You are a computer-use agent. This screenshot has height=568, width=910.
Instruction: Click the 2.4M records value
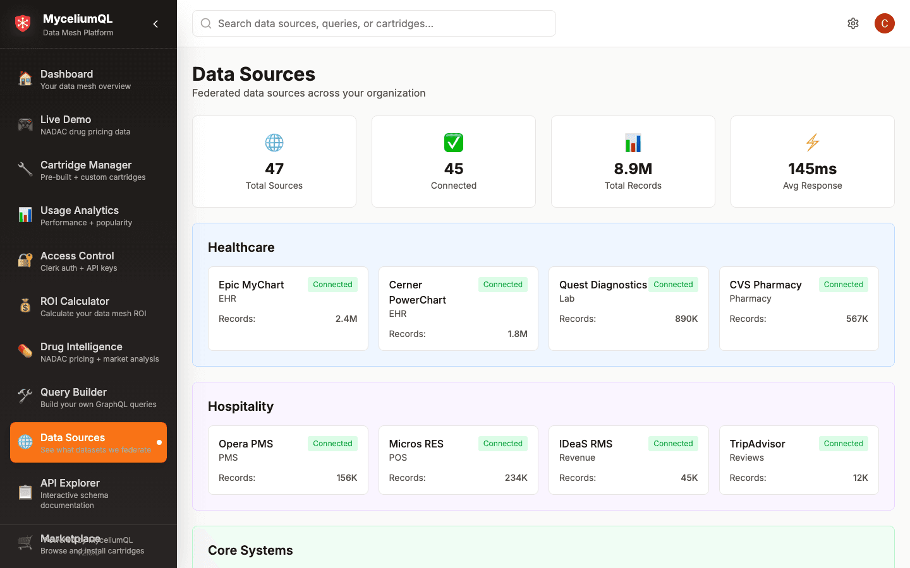pos(346,319)
